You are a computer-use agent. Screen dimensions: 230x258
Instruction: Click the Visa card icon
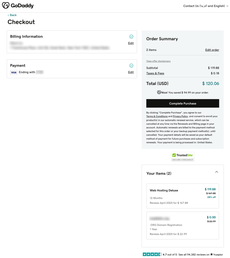(14, 73)
